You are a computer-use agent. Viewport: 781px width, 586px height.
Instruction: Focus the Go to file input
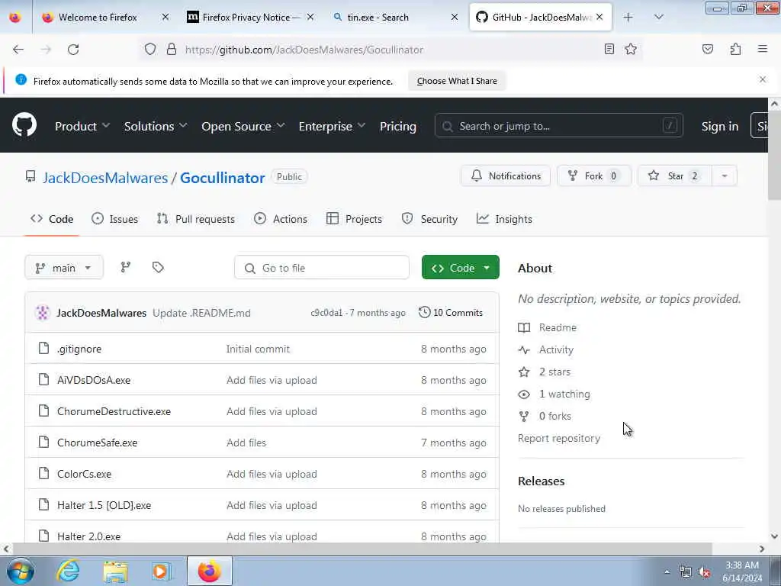click(321, 268)
